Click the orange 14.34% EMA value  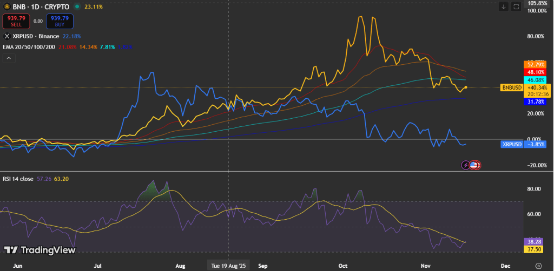[x=88, y=47]
